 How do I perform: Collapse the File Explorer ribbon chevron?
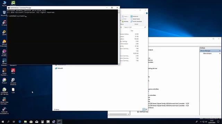144,13
